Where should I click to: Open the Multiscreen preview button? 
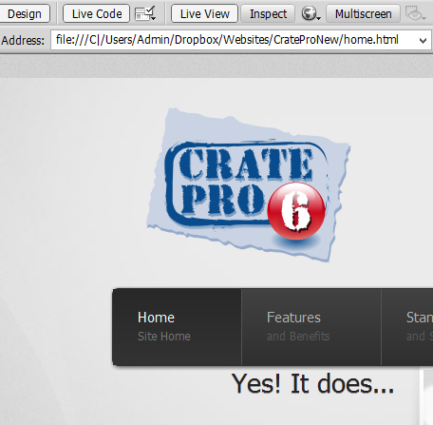coord(363,13)
